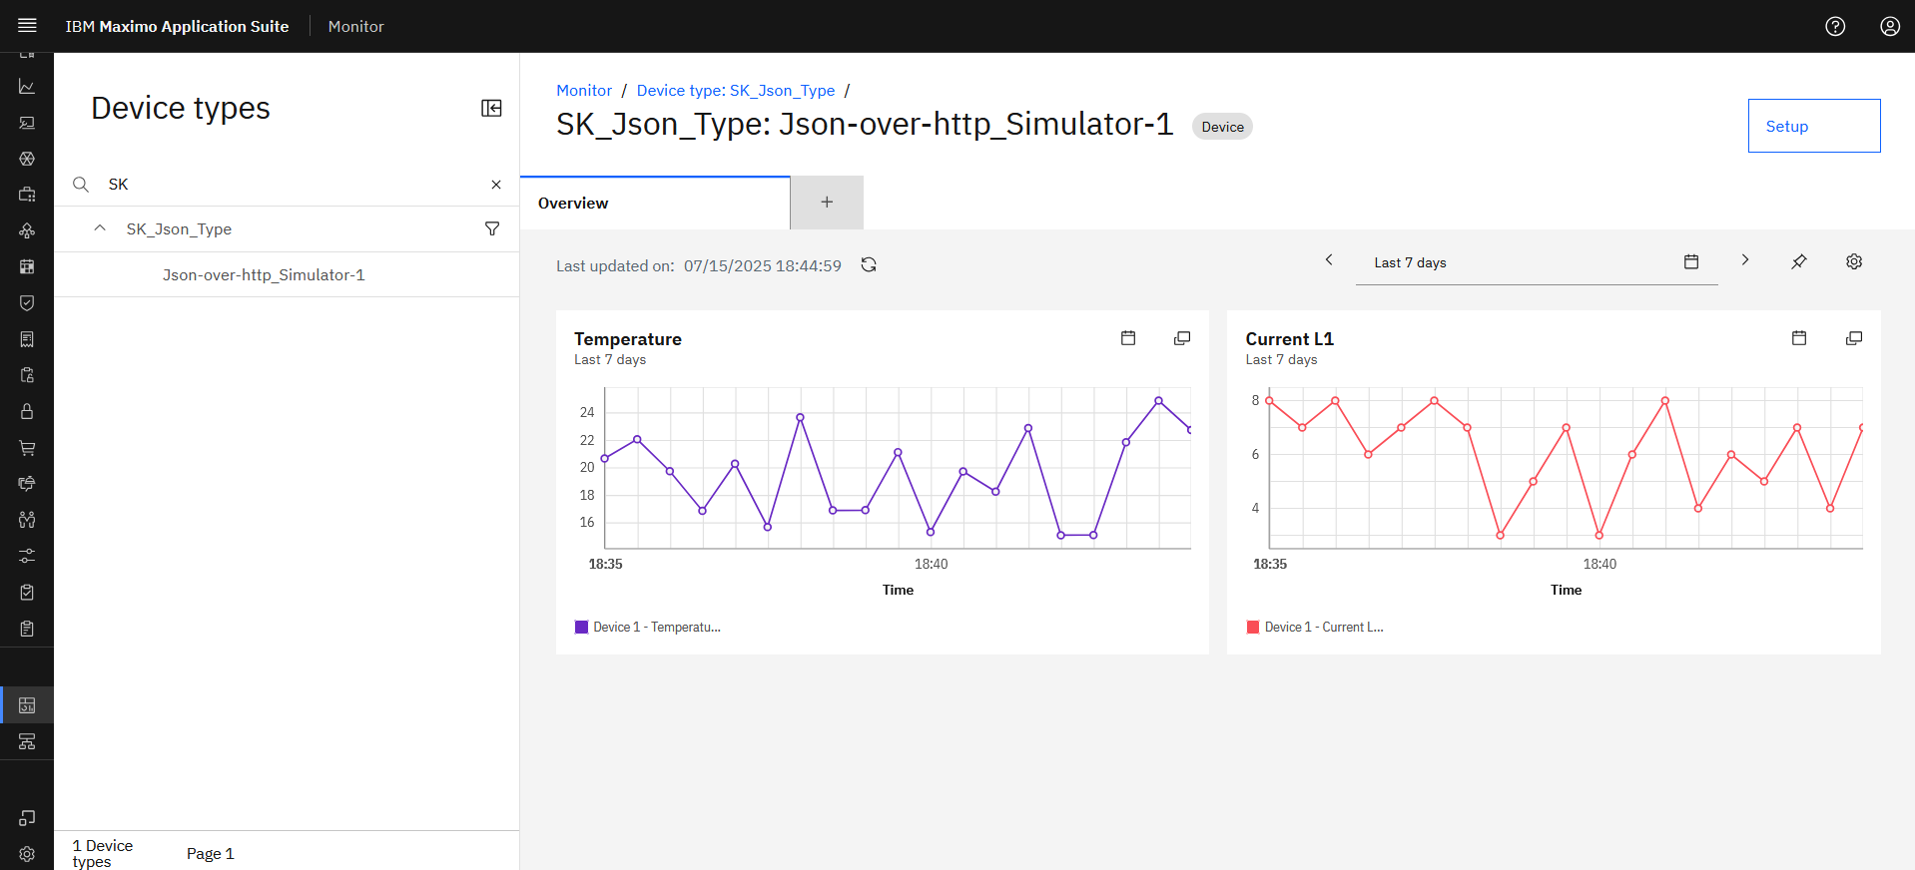This screenshot has width=1915, height=870.
Task: Click the clipboard checkmark sidebar icon
Action: click(27, 593)
